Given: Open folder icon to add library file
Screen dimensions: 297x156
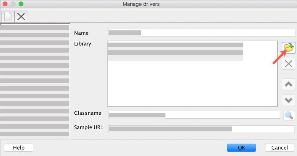Looking at the screenshot, I should point(288,47).
